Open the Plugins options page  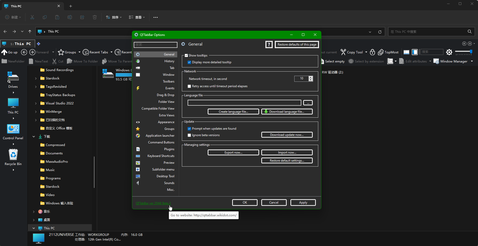coord(169,149)
